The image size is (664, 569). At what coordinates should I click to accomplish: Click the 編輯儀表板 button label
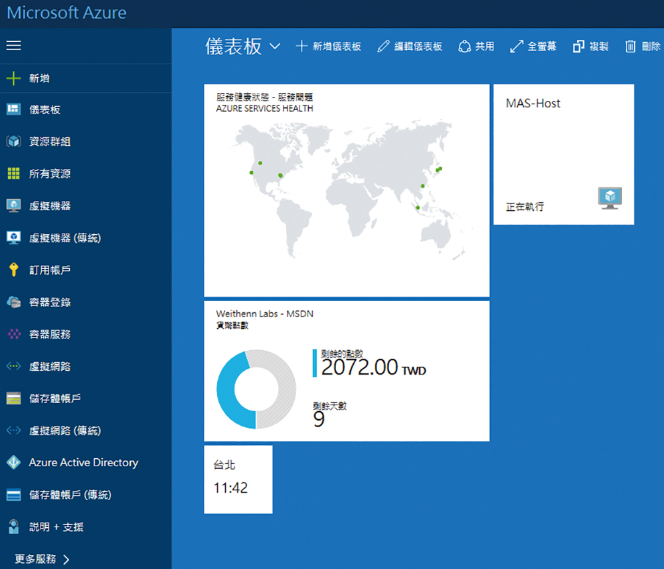[x=418, y=46]
